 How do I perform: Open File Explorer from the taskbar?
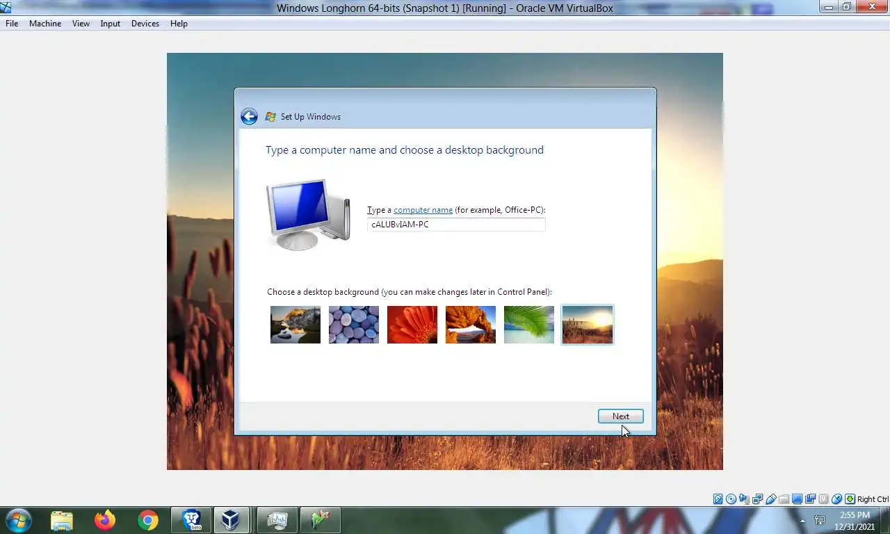tap(62, 520)
